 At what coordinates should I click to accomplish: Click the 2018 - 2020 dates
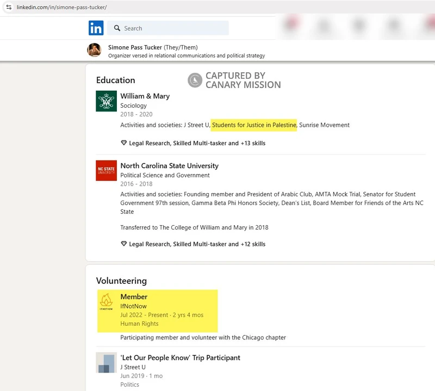pos(136,114)
